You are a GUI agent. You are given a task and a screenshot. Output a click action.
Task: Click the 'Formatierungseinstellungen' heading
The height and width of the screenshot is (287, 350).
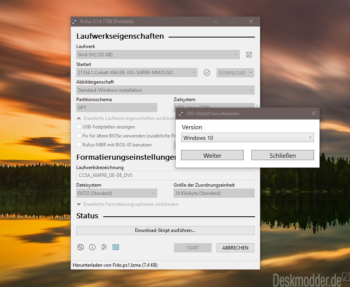click(x=126, y=157)
